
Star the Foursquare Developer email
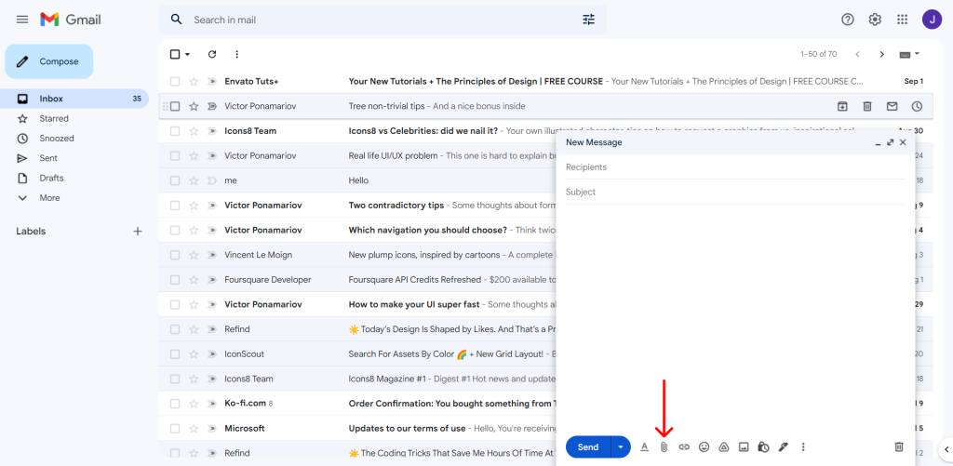click(194, 279)
